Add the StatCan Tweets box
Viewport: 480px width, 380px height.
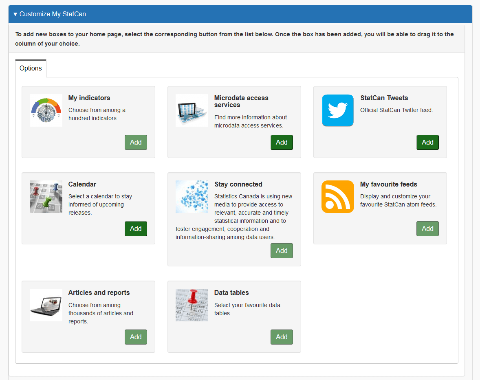(x=427, y=143)
